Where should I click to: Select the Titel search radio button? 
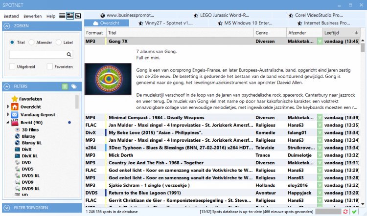pos(12,43)
